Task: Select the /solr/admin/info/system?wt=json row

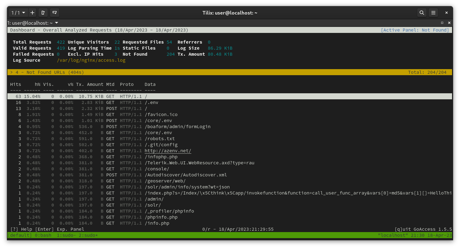Action: coord(230,187)
